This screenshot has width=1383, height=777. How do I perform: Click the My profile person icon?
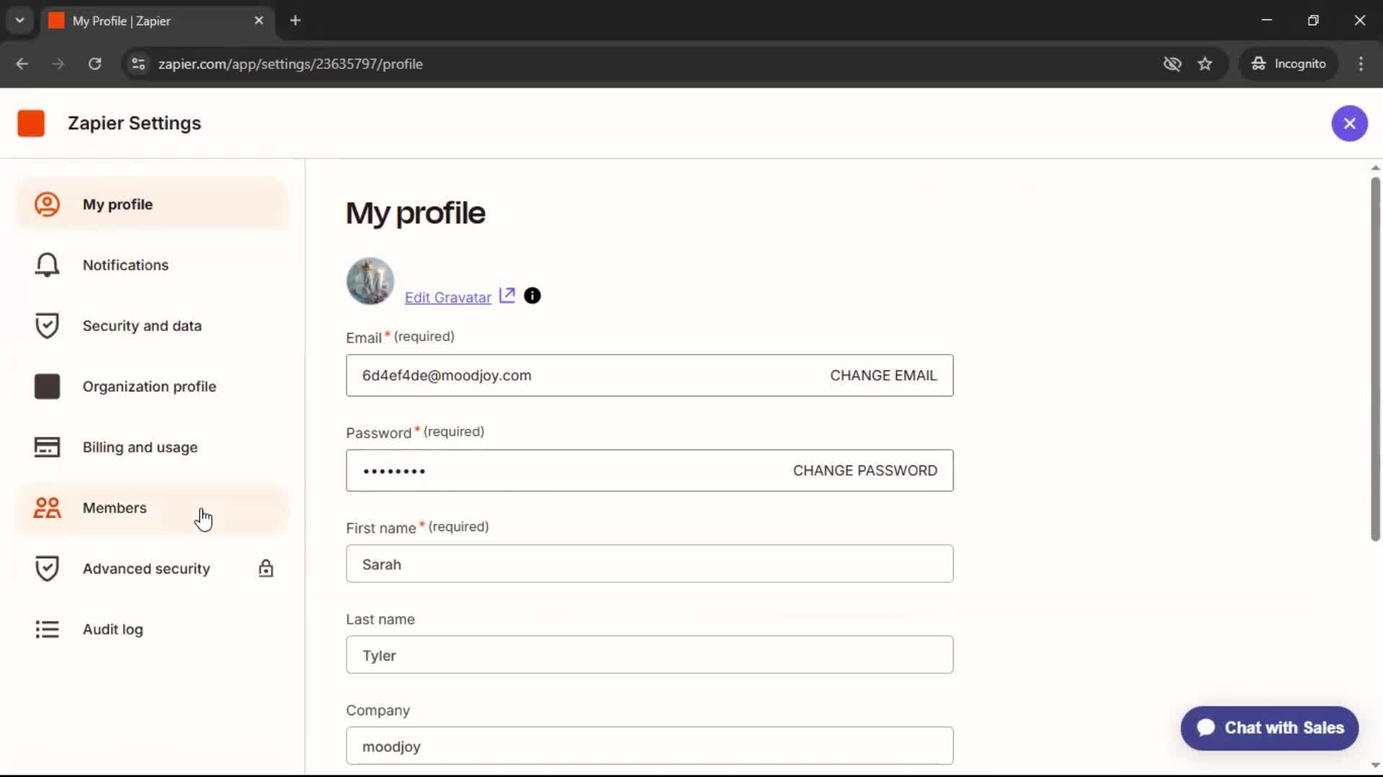point(47,204)
